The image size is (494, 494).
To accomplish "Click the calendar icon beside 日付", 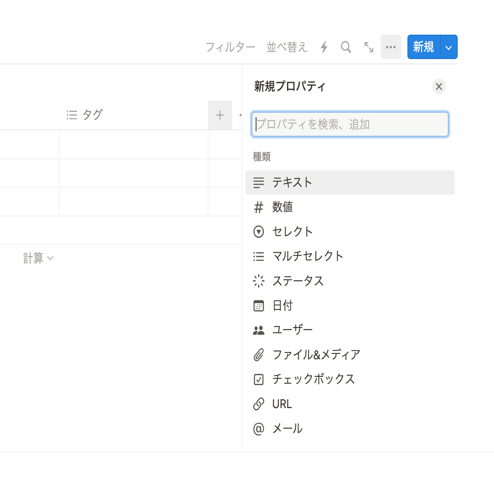I will point(259,306).
